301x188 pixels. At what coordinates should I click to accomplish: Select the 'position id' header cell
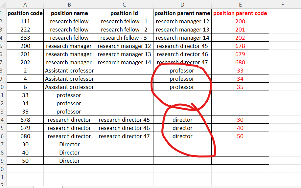tap(124, 13)
